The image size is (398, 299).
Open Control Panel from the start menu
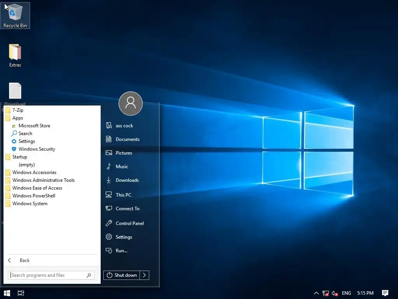pyautogui.click(x=131, y=223)
